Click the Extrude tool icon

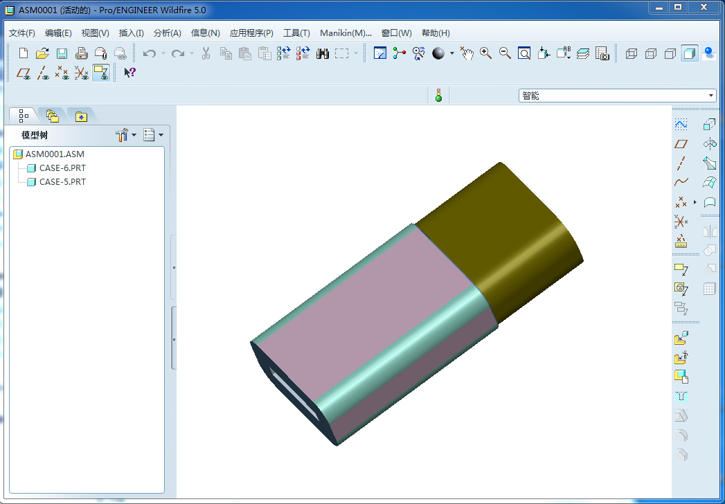[x=709, y=125]
